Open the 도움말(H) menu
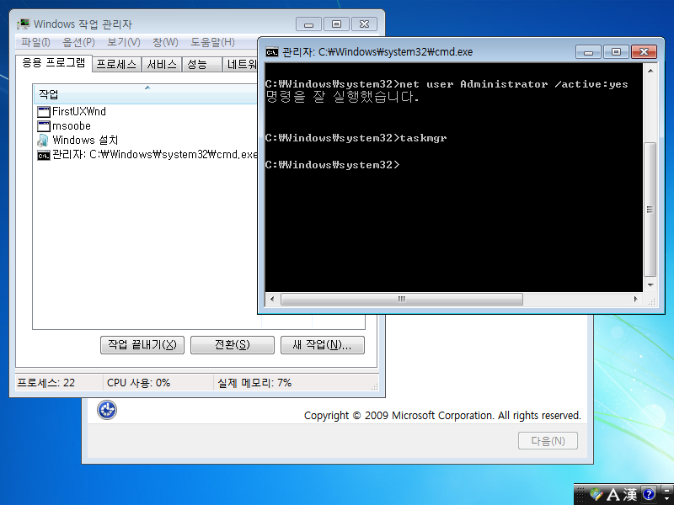Image resolution: width=674 pixels, height=505 pixels. pos(212,42)
